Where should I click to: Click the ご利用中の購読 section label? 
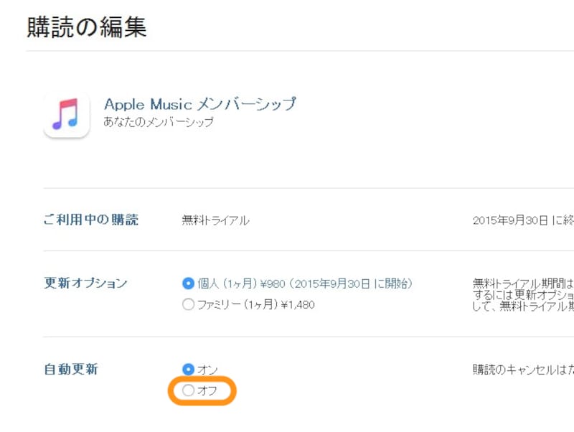click(x=91, y=220)
